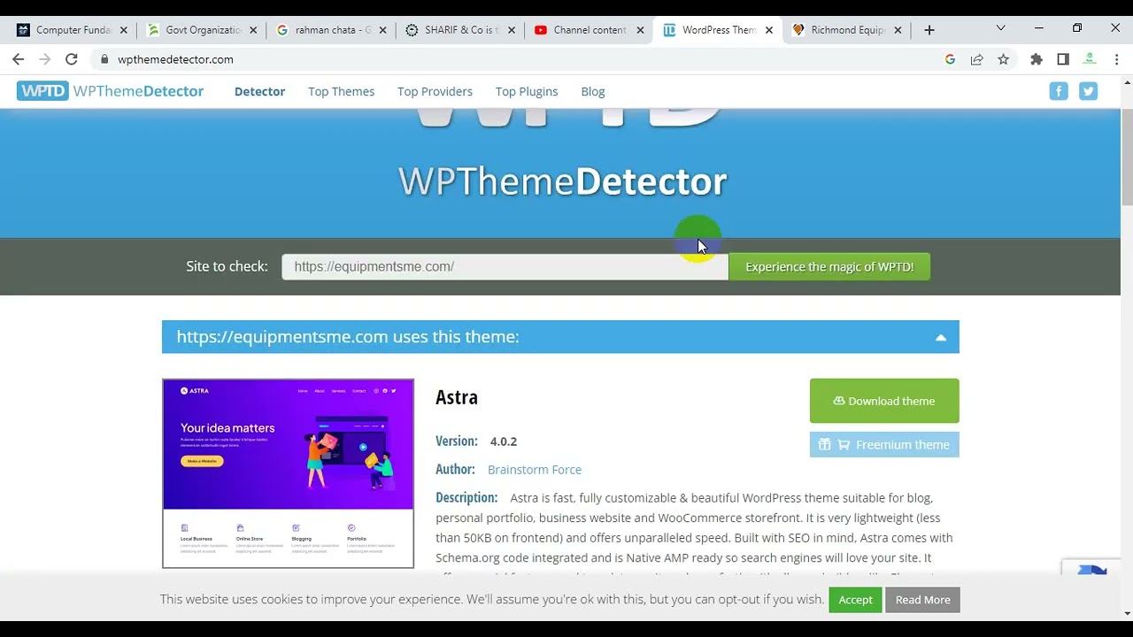Open the browser side panel icon

[x=1063, y=59]
